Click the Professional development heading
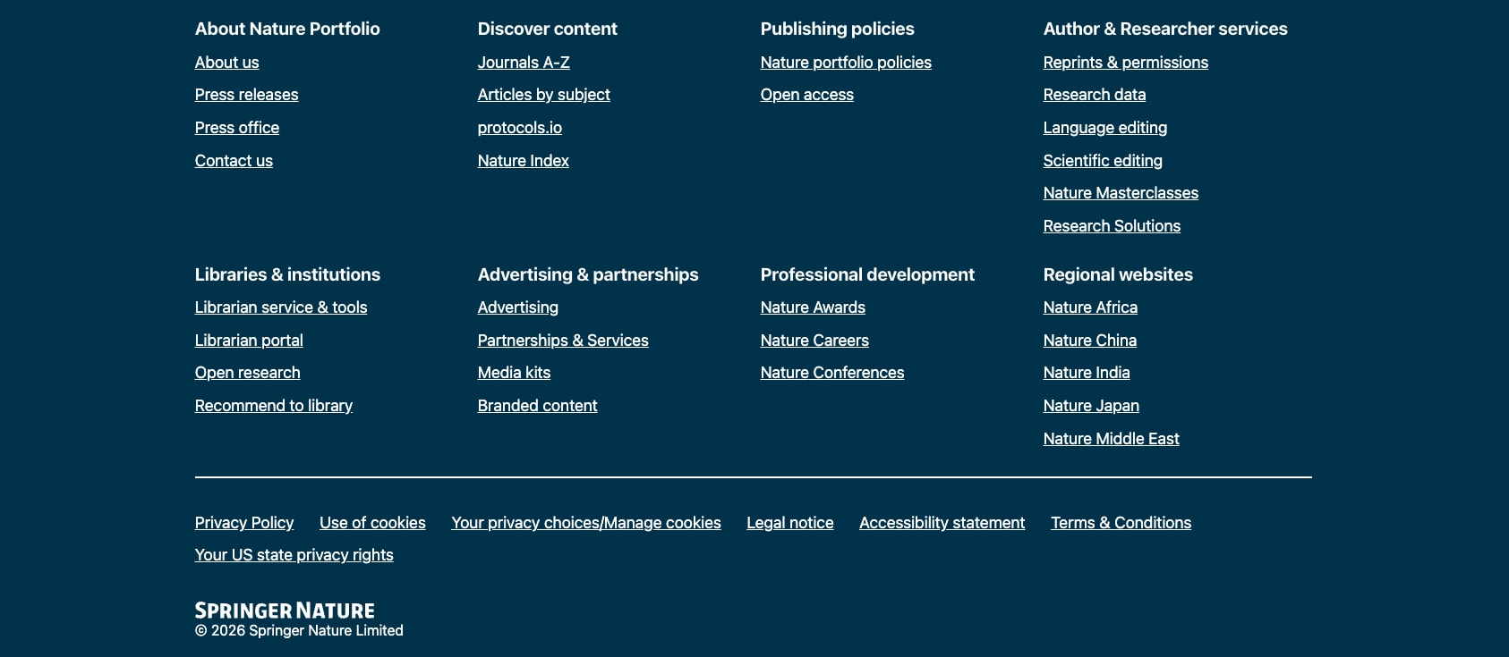Image resolution: width=1509 pixels, height=657 pixels. pyautogui.click(x=867, y=274)
